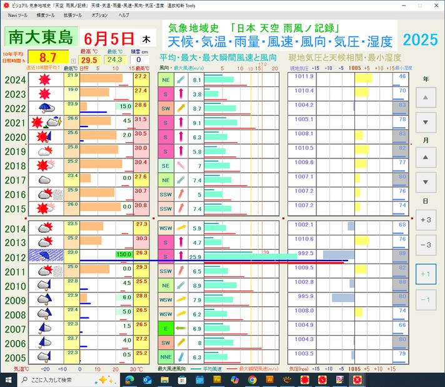Image resolution: width=445 pixels, height=387 pixels.
Task: Click the 2024 sunny weather icon
Action: 44,80
